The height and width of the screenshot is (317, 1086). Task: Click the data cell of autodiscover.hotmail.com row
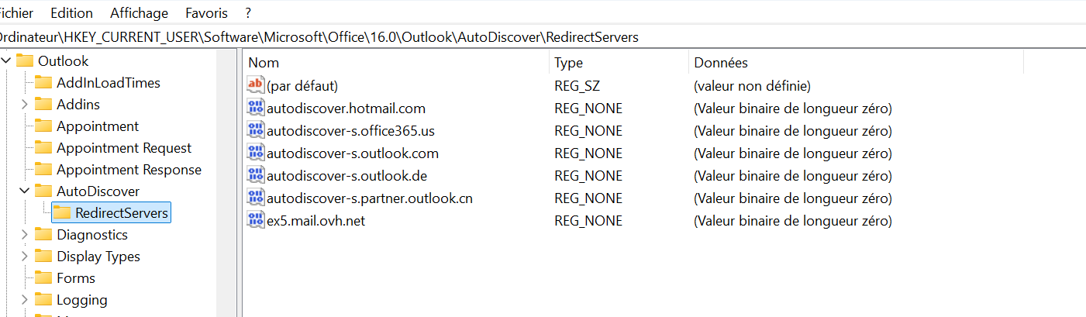793,108
